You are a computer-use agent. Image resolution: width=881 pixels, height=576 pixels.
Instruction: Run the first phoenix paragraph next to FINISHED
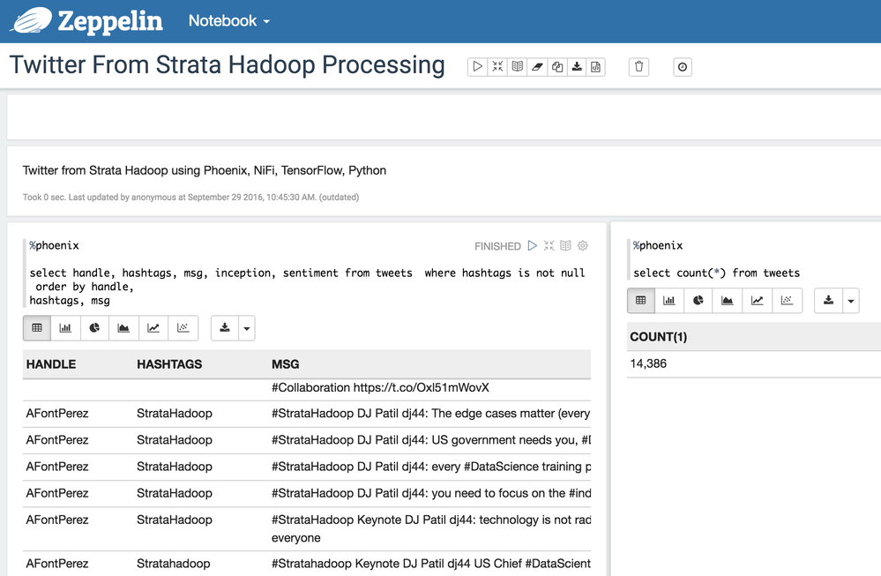coord(532,246)
